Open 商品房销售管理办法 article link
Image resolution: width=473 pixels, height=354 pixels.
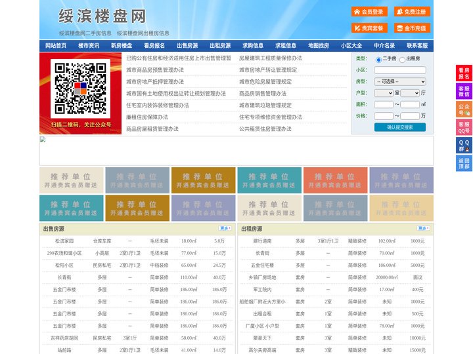click(x=263, y=94)
